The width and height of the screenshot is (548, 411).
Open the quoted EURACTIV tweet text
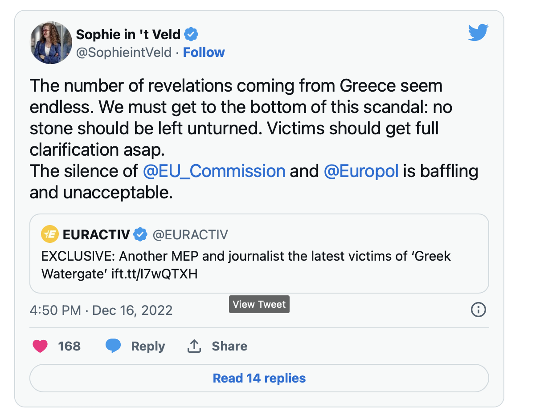tap(246, 265)
